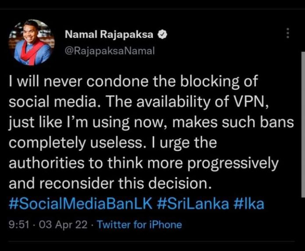Screen dimensions: 305x251
Task: Open the #SocialMediaBanLK hashtag
Action: pyautogui.click(x=78, y=203)
